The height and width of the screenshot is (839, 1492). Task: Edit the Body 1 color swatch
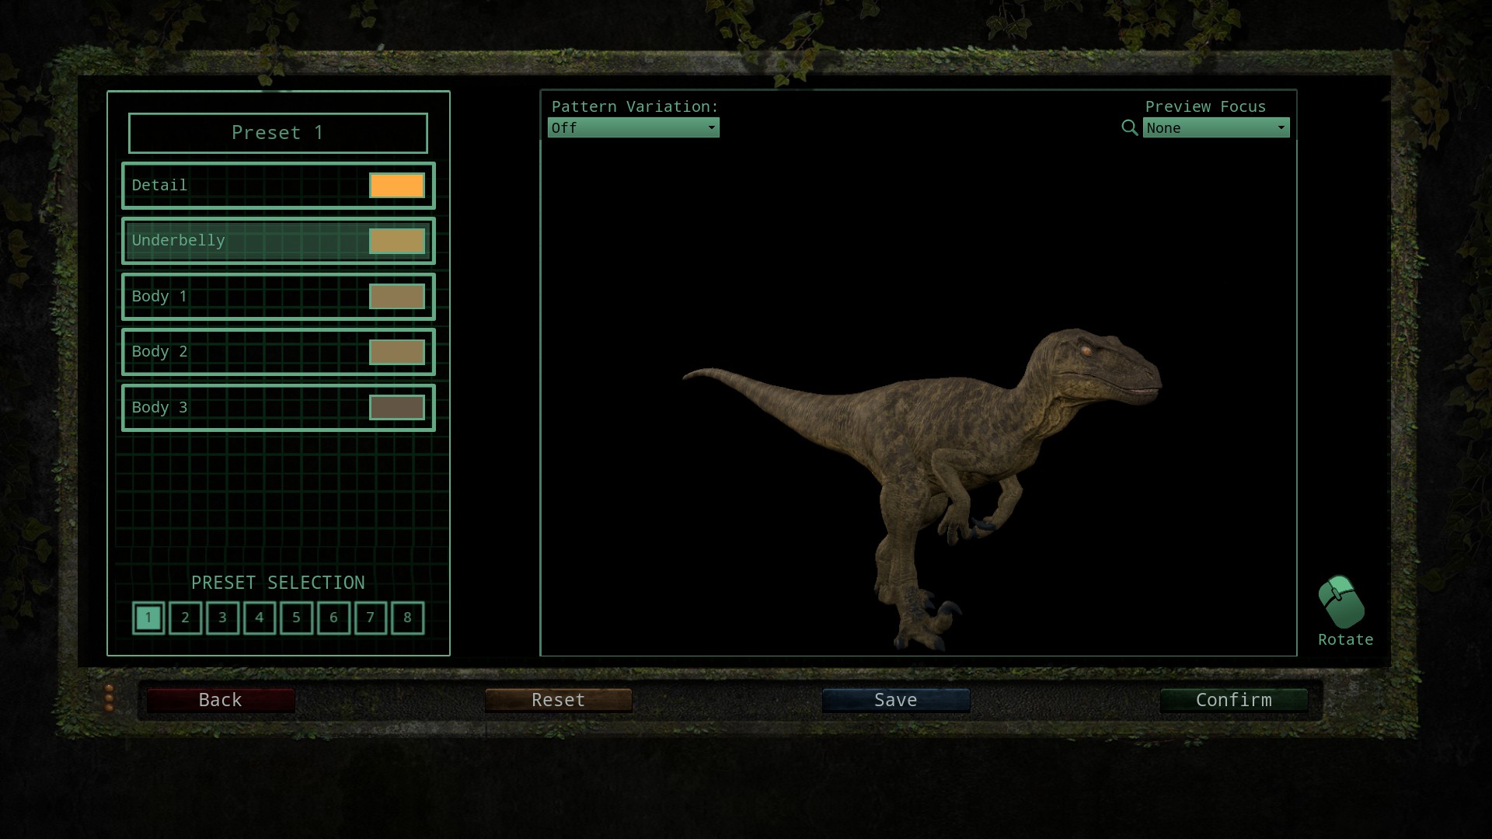[396, 296]
